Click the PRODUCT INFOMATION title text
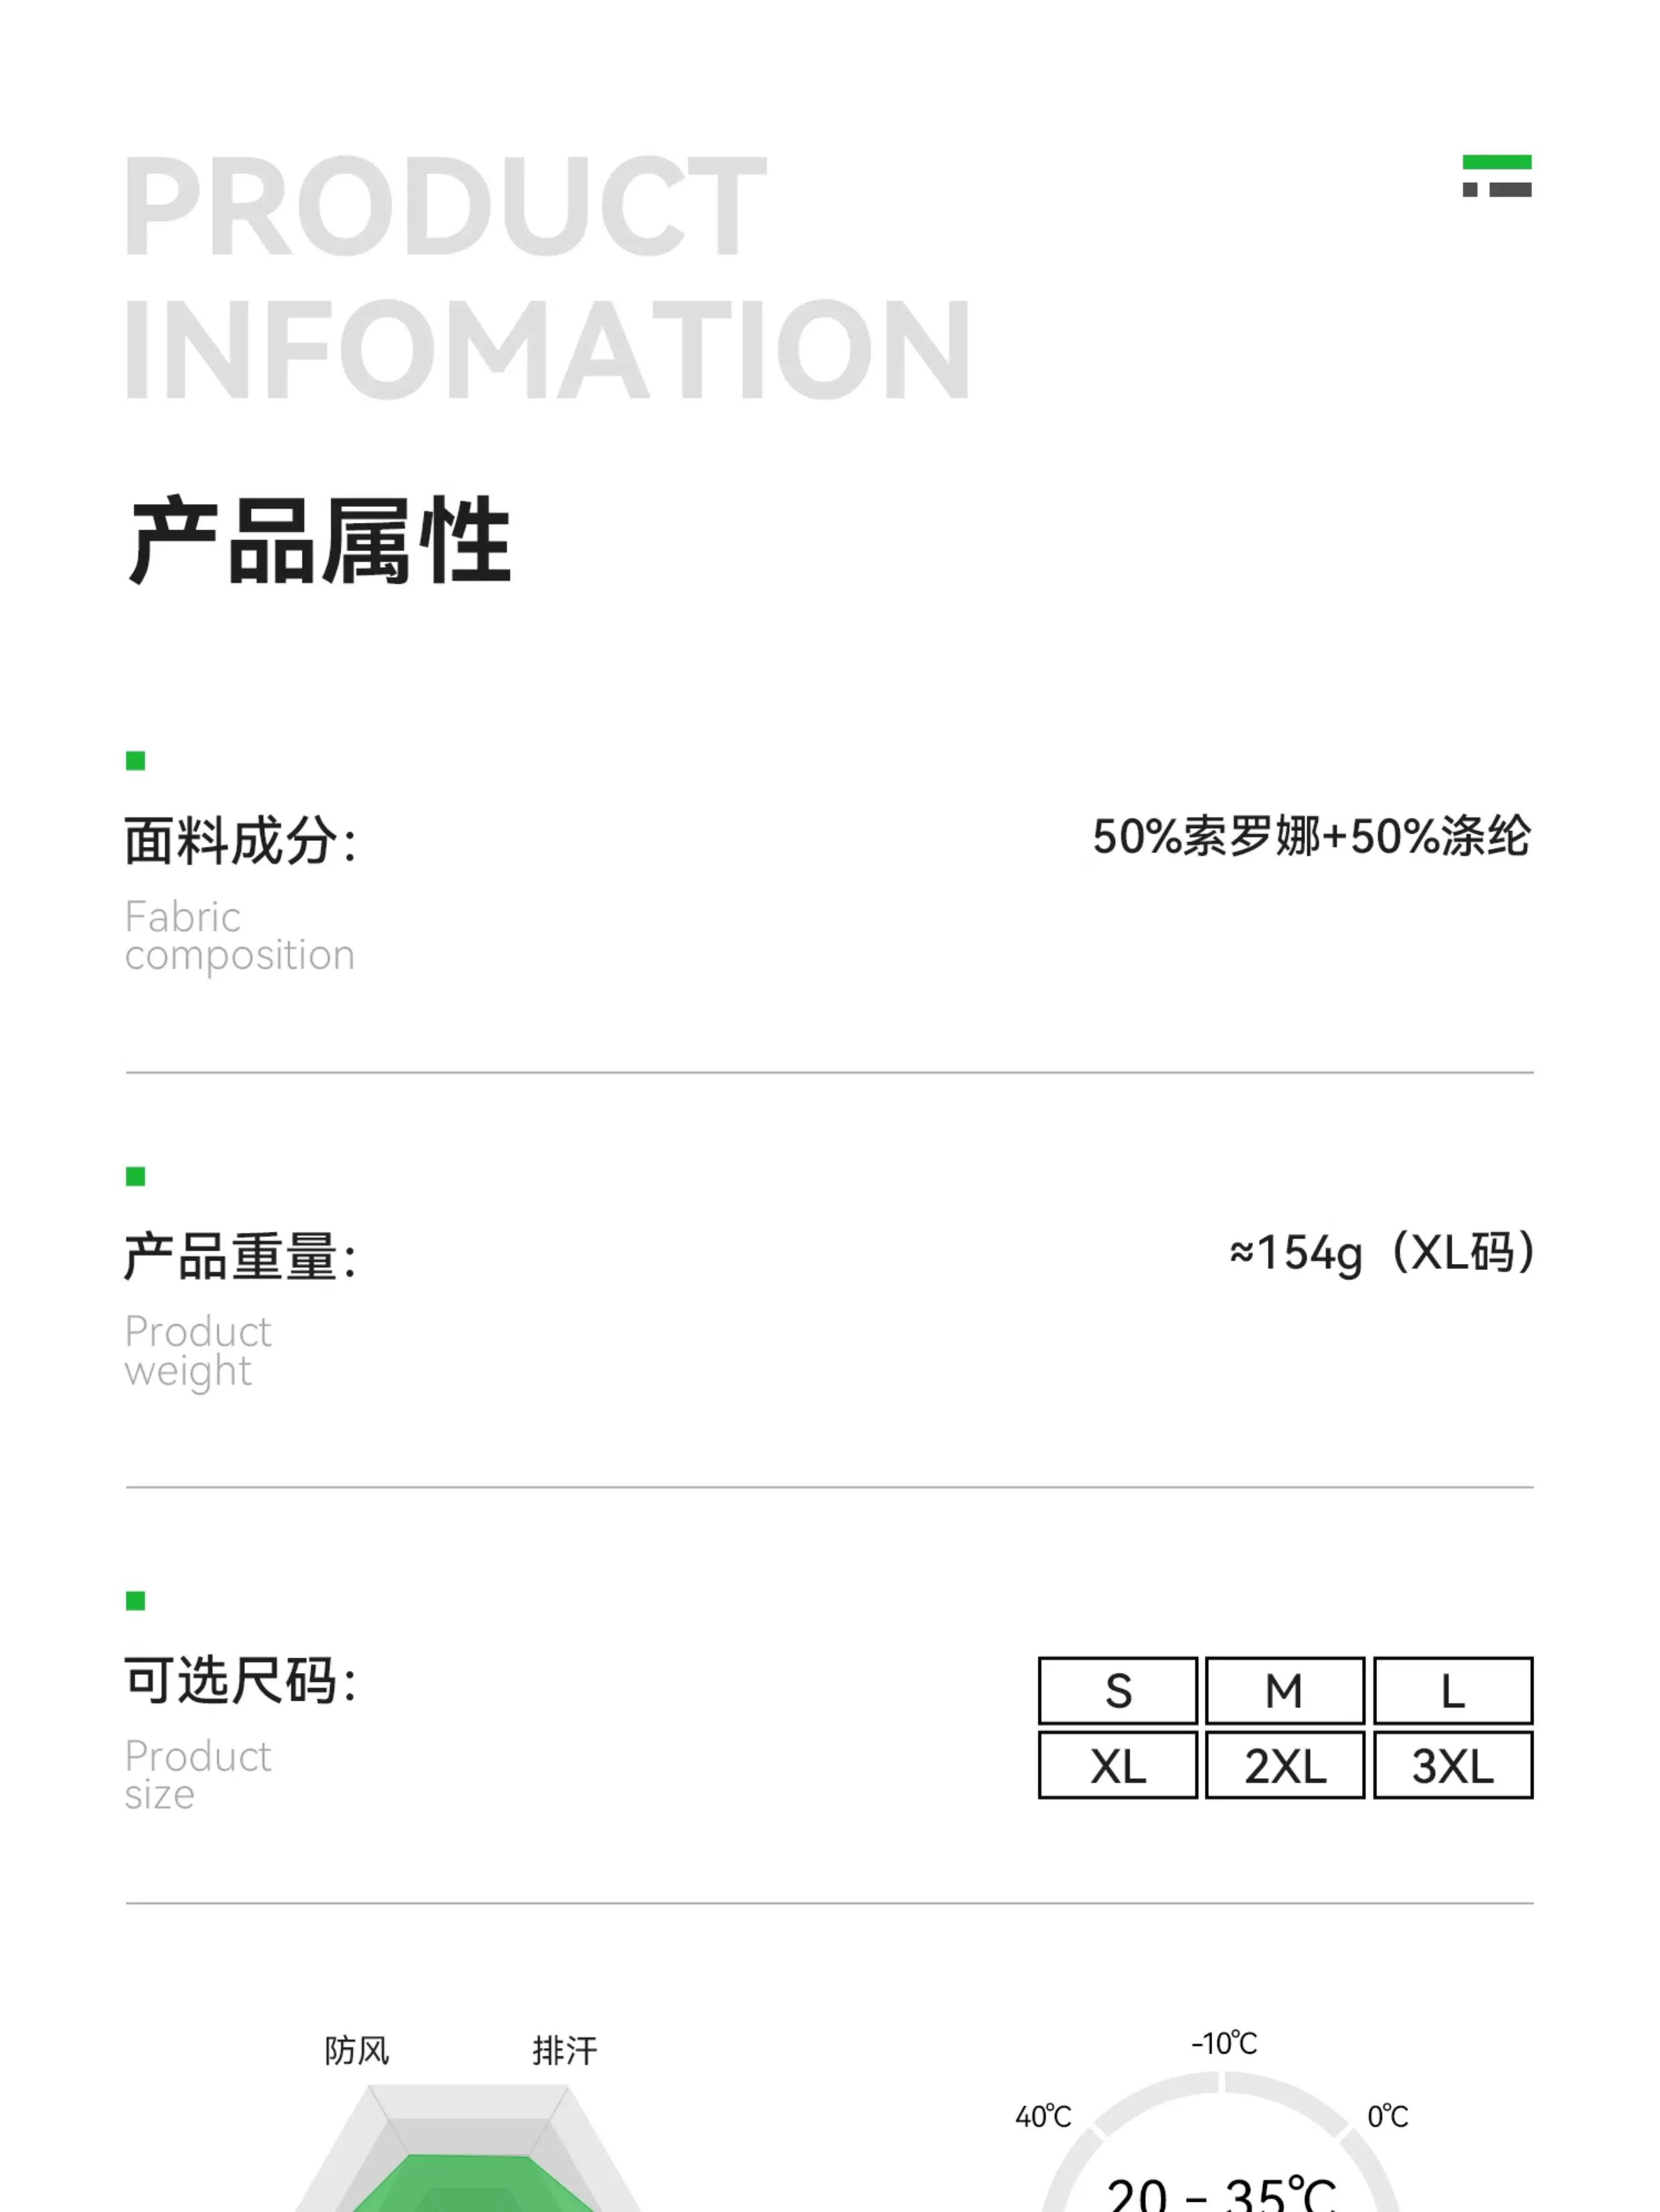 coord(546,277)
